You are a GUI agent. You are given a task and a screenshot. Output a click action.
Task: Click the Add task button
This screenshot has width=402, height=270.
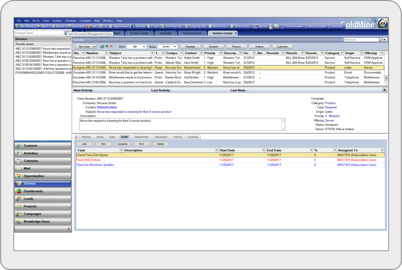(84, 144)
